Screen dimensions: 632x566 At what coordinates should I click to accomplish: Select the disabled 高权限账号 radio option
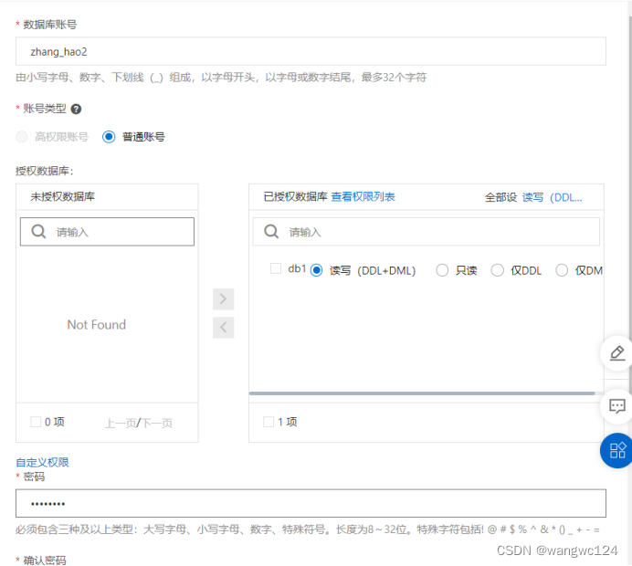coord(22,137)
